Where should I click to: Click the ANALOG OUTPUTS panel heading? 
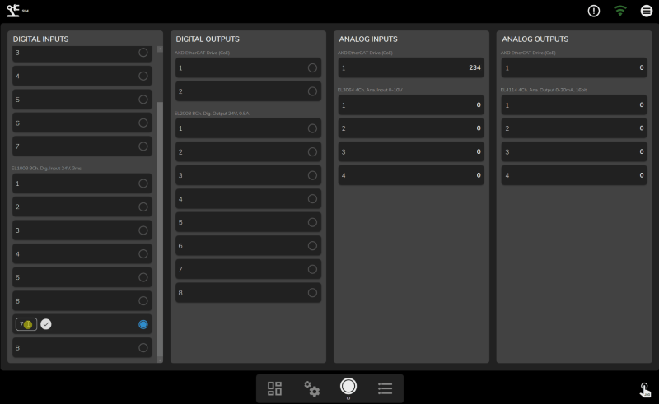535,39
